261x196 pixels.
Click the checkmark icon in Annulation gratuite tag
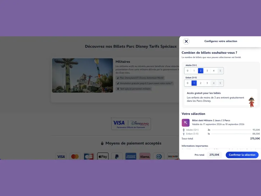pyautogui.click(x=118, y=83)
